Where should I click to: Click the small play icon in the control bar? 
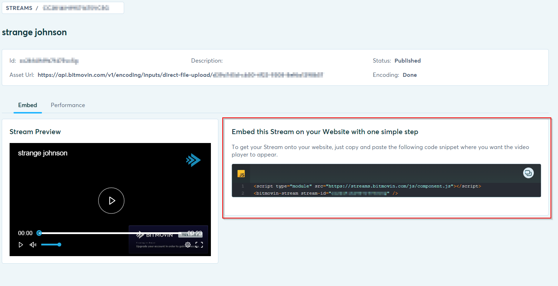point(21,245)
